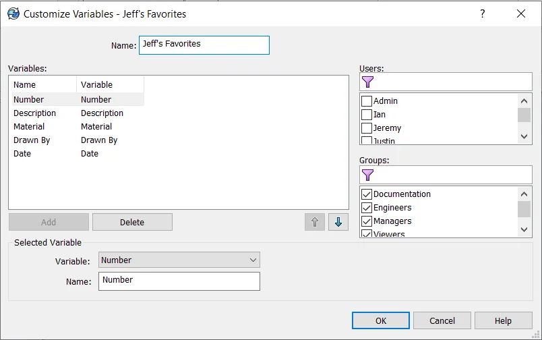Click the question mark help icon
The image size is (542, 340).
click(x=483, y=13)
